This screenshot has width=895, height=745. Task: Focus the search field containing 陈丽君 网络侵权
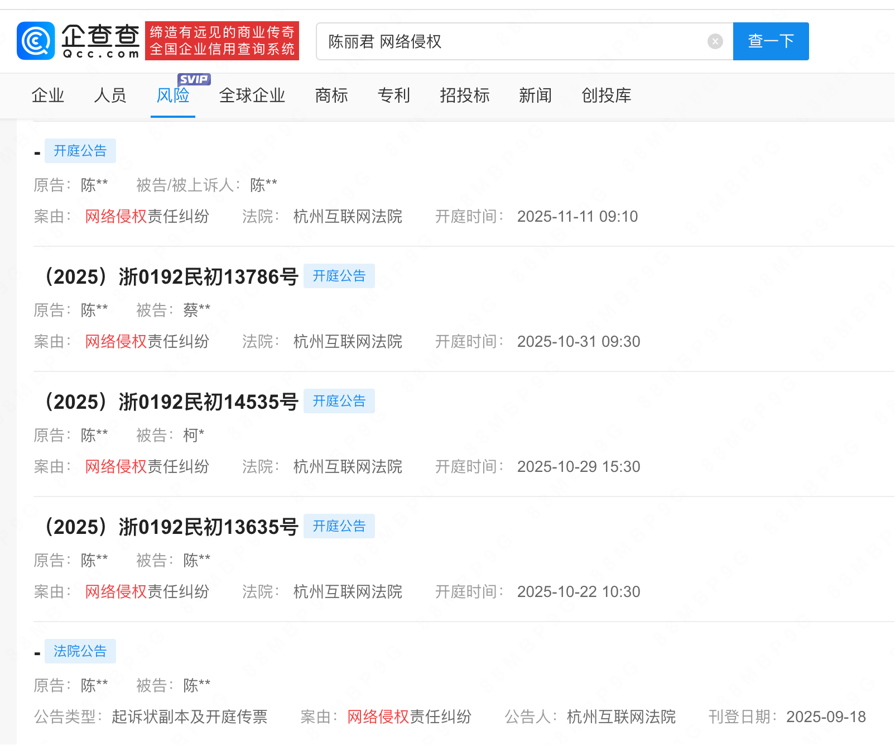coord(525,41)
